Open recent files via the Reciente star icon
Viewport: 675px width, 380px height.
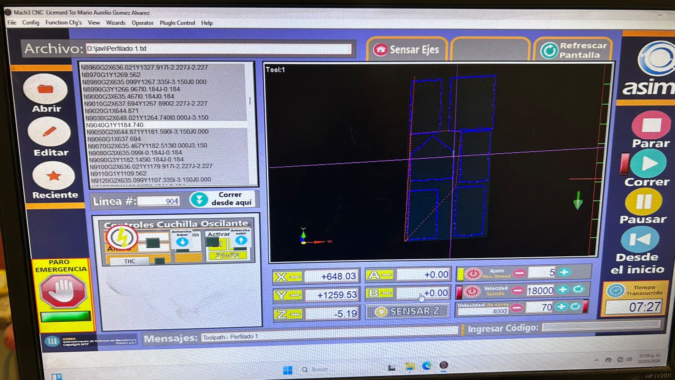click(x=54, y=176)
